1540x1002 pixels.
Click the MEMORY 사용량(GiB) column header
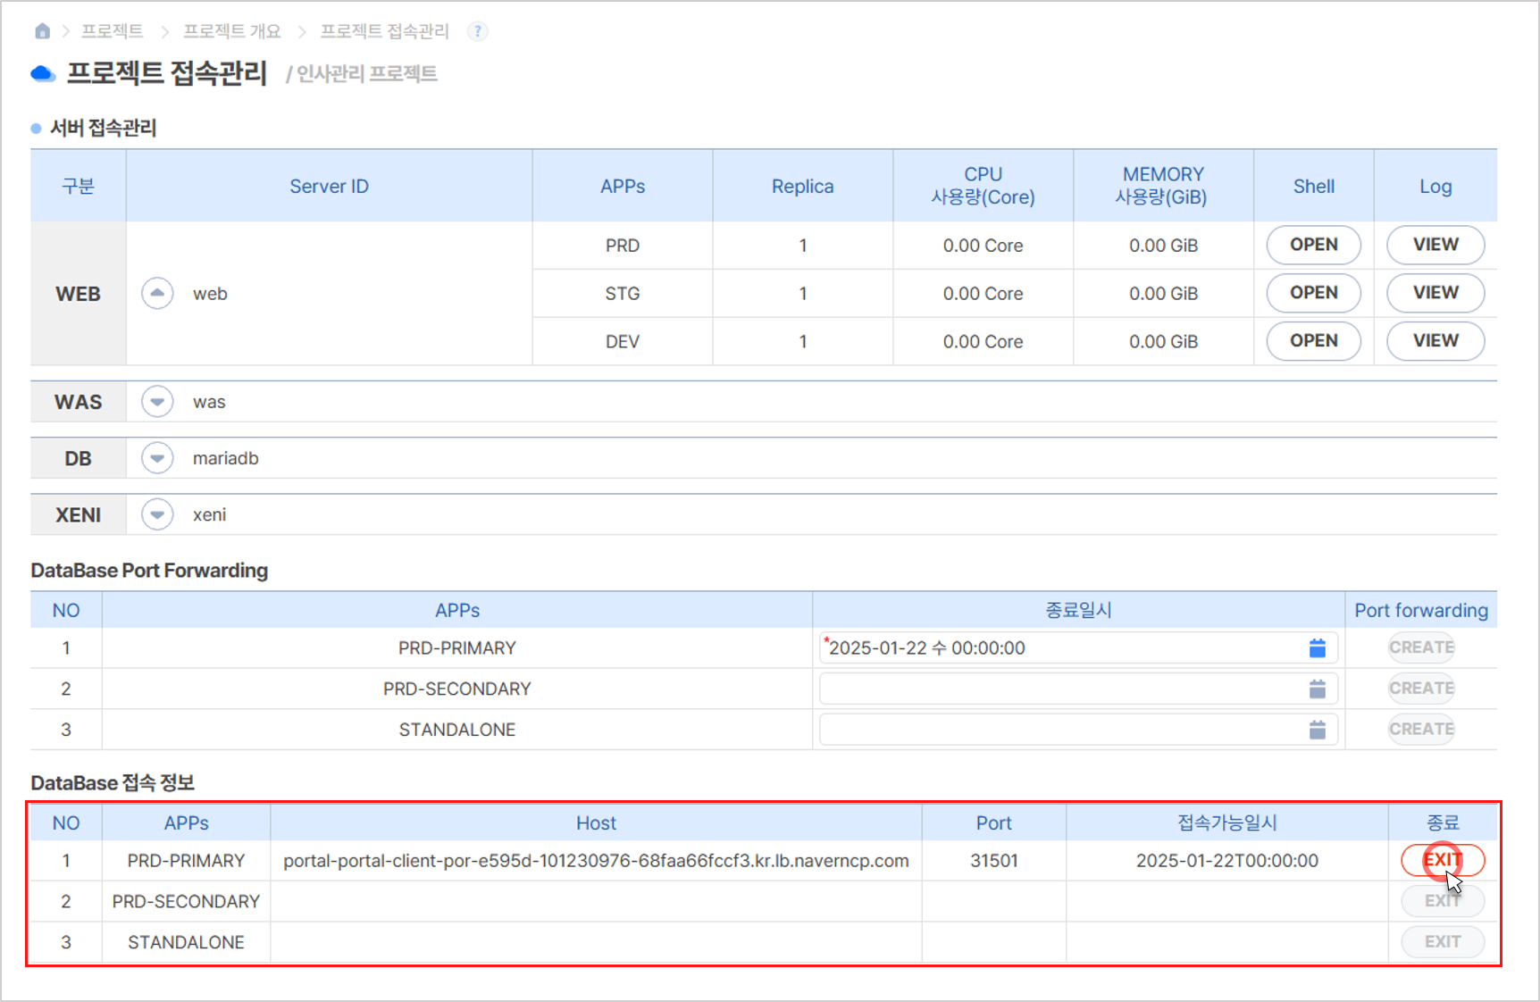coord(1163,186)
